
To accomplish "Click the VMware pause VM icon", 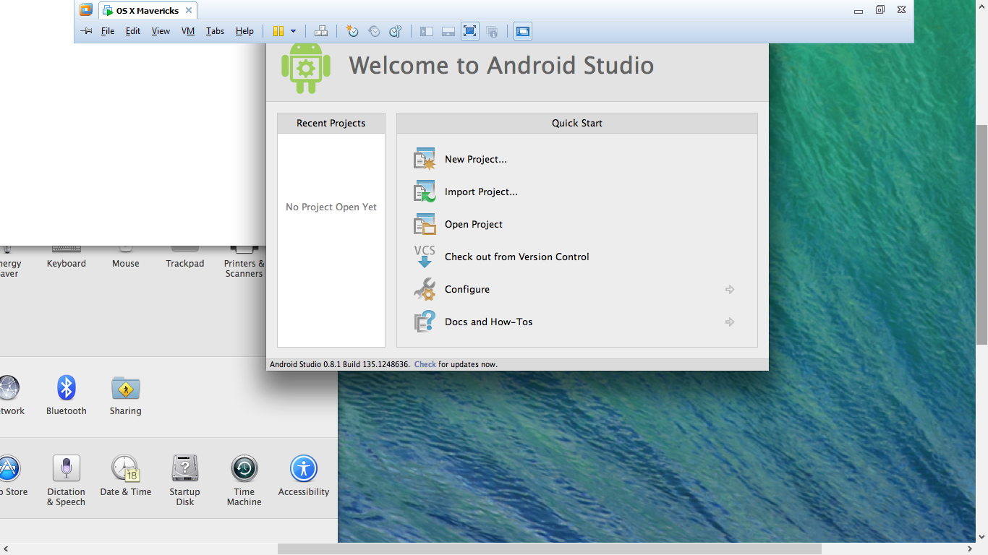I will coord(278,31).
